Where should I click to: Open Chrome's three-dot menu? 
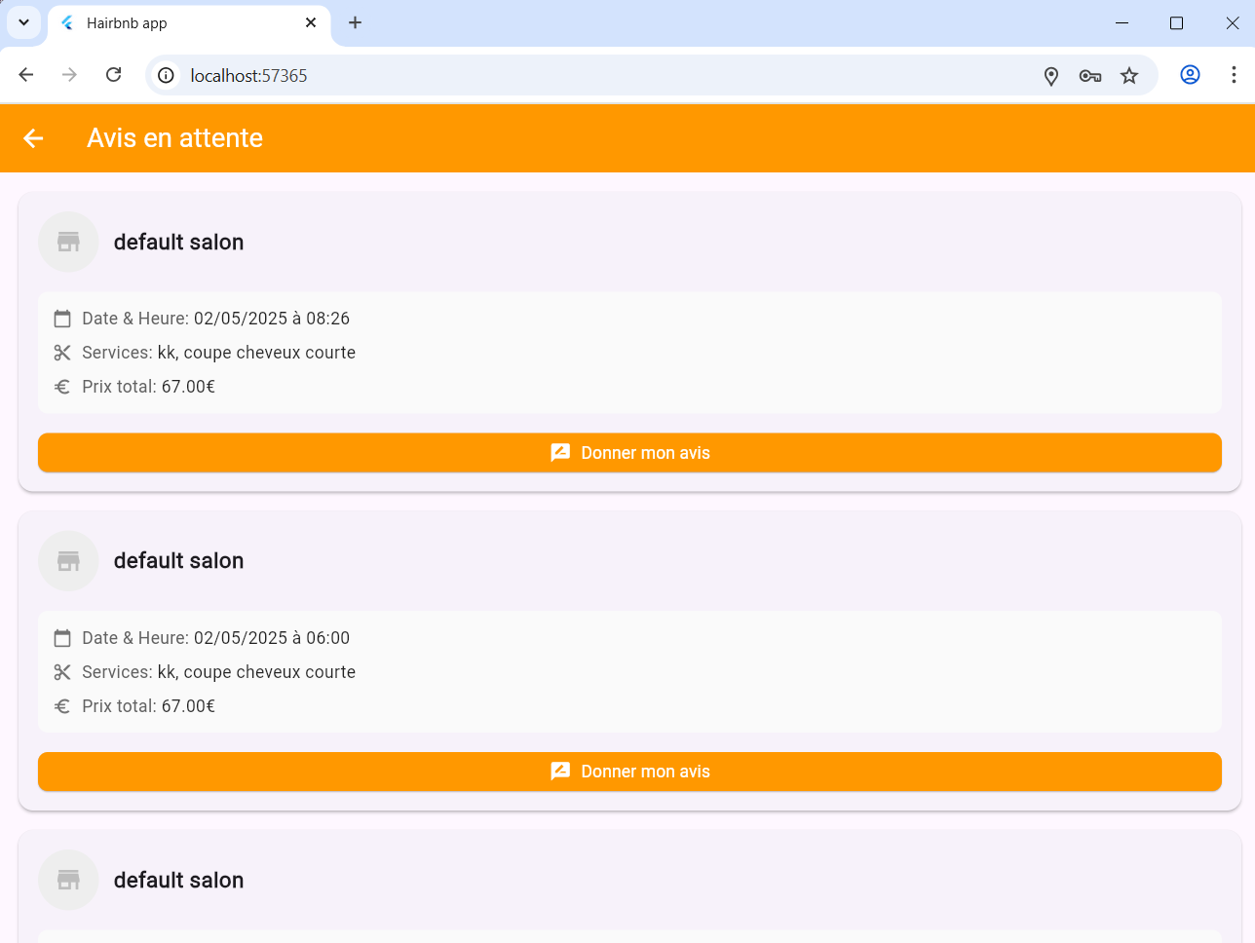point(1234,75)
